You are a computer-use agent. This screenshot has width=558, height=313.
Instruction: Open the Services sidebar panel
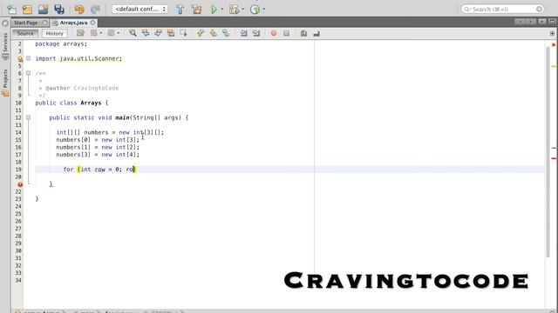point(5,46)
